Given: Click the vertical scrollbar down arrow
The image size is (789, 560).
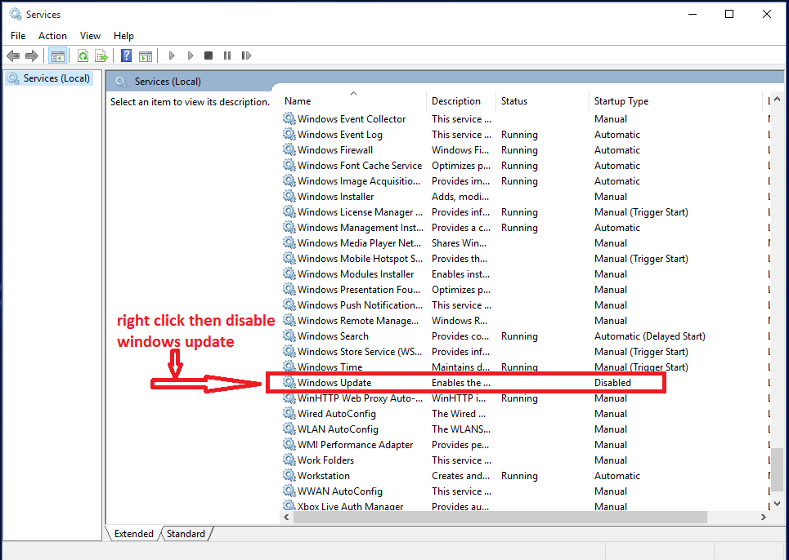Looking at the screenshot, I should (x=777, y=503).
